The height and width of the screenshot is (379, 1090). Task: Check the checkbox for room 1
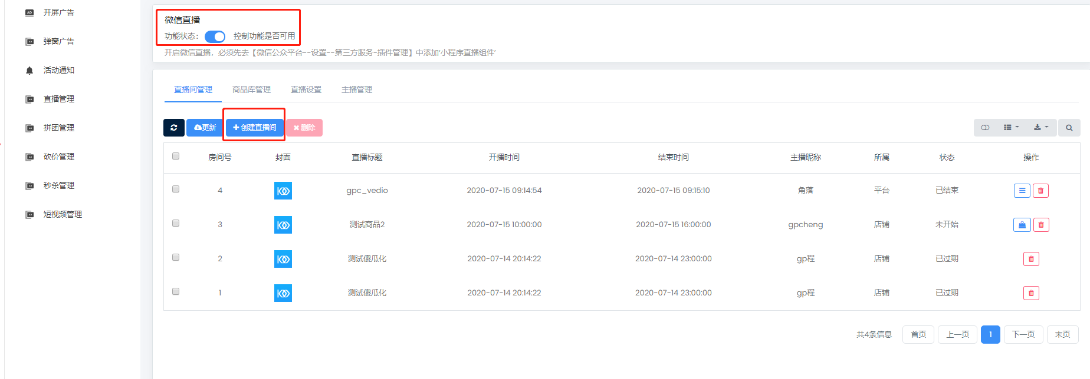[x=176, y=291]
